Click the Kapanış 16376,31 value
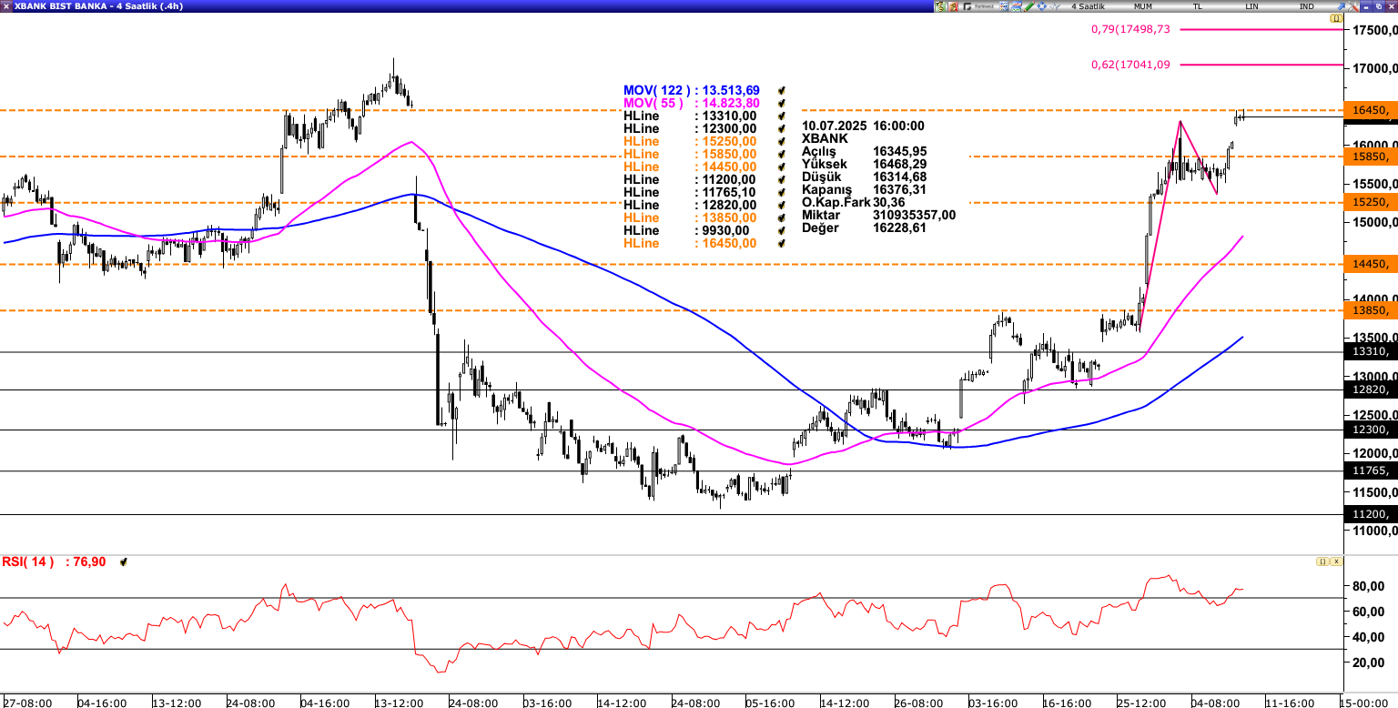This screenshot has width=1398, height=708. click(899, 189)
